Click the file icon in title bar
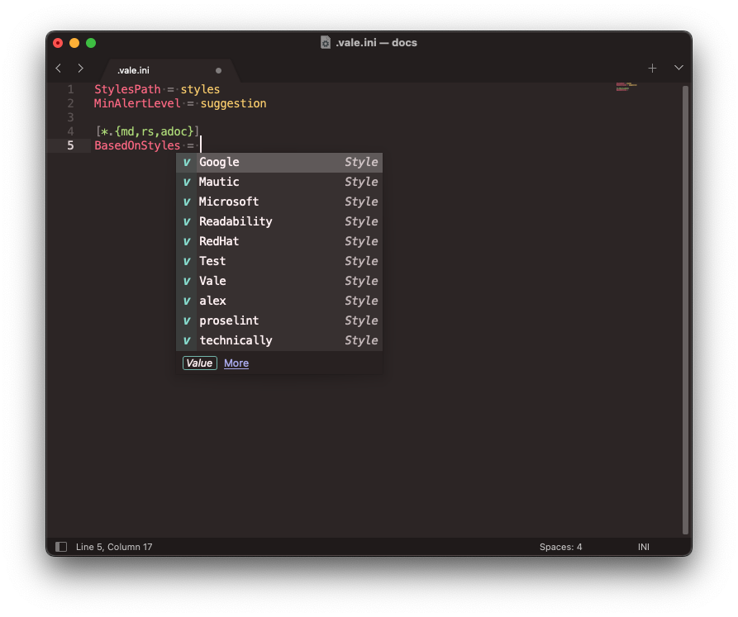738x617 pixels. (326, 43)
